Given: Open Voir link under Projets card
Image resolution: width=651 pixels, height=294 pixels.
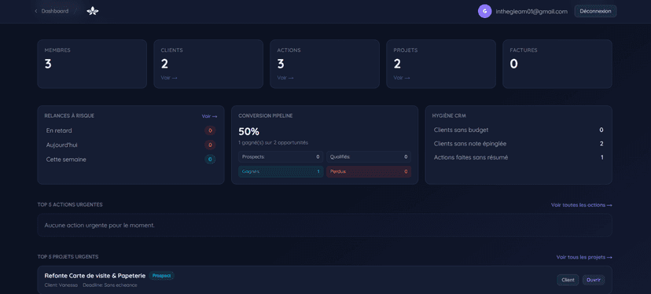Looking at the screenshot, I should (402, 78).
